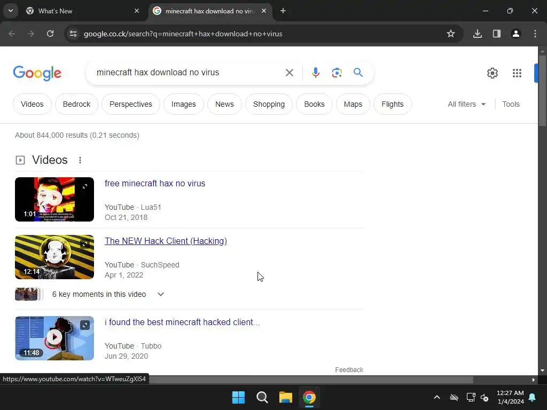Filter results by Books
This screenshot has width=547, height=410.
(314, 104)
